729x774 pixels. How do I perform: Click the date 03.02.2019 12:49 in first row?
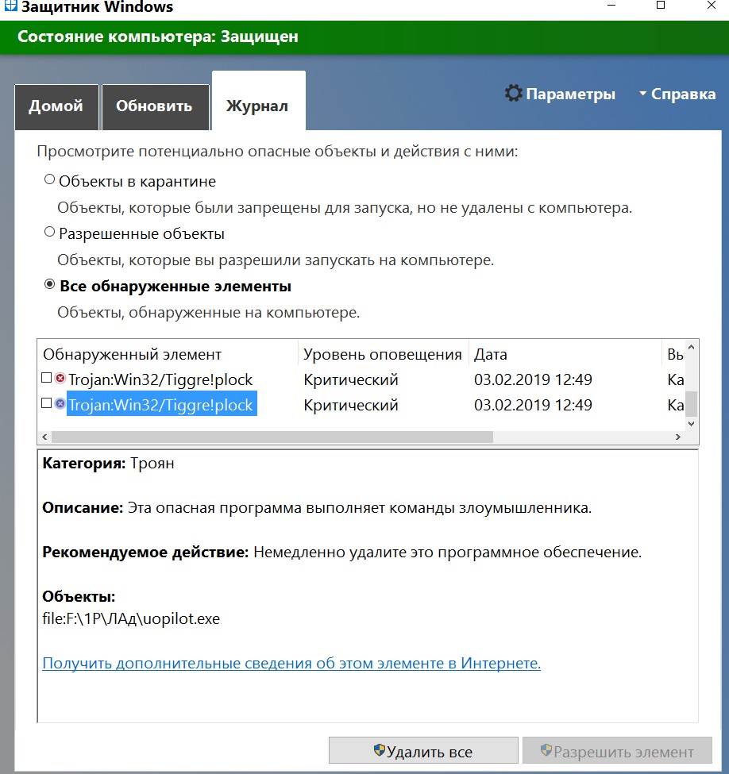point(533,379)
